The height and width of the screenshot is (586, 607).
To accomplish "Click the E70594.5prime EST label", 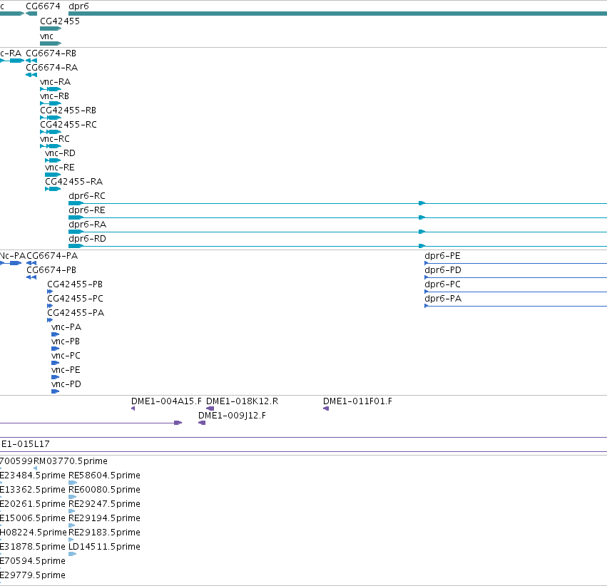I will tap(33, 562).
